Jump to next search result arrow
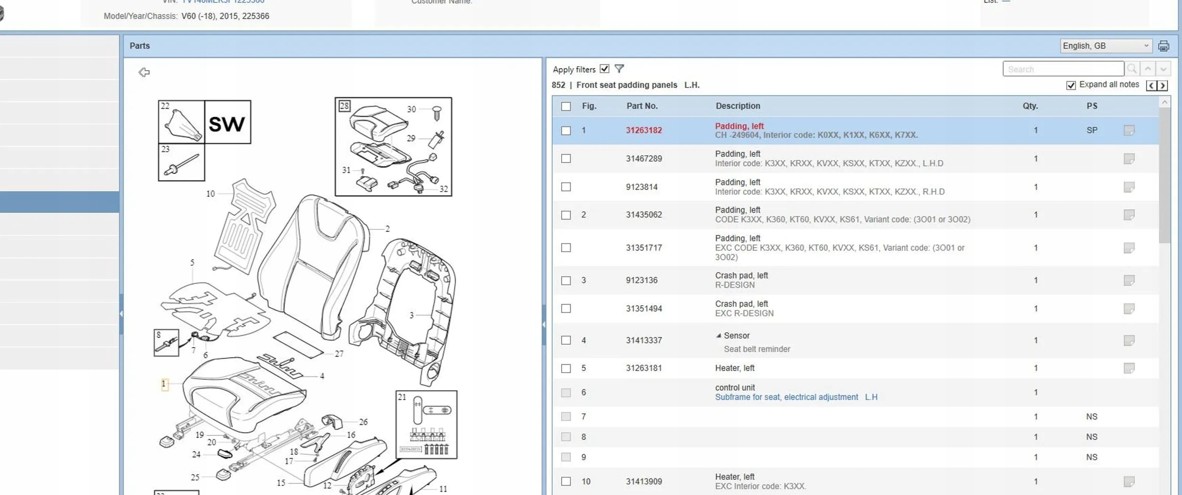Screen dimensions: 1182x495 pyautogui.click(x=1163, y=69)
